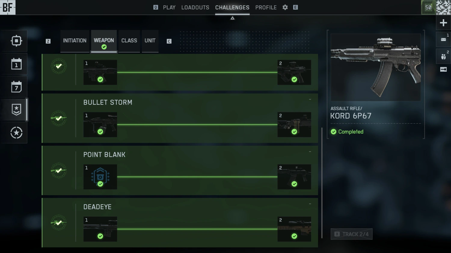Select the daily challenges calendar icon
The image size is (451, 253).
[x=16, y=64]
